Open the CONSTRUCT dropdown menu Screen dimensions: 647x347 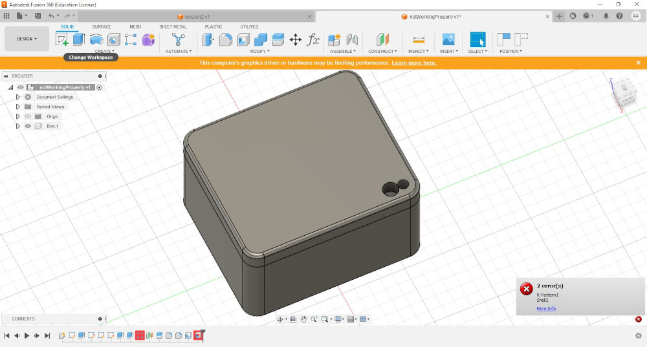(382, 51)
